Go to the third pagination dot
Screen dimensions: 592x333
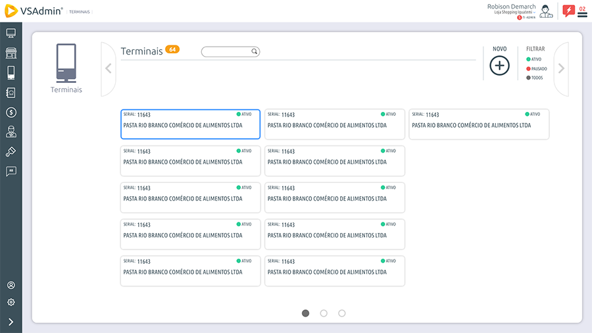[x=342, y=313]
